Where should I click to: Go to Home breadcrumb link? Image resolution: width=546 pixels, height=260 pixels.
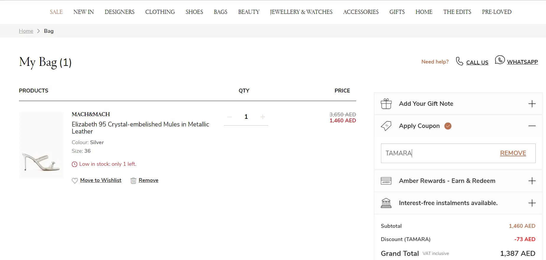coord(26,31)
